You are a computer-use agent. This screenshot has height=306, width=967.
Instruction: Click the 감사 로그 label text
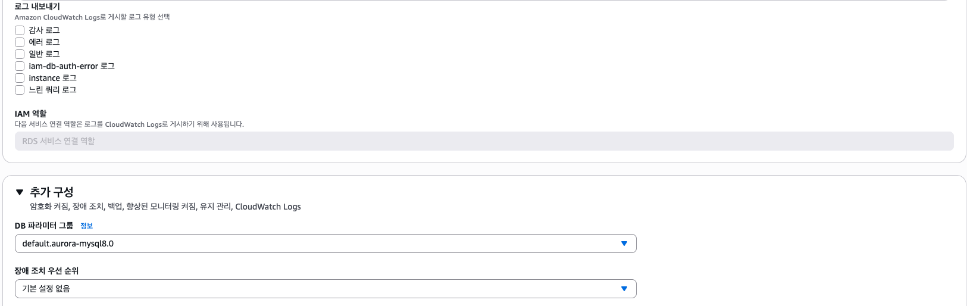click(x=44, y=30)
